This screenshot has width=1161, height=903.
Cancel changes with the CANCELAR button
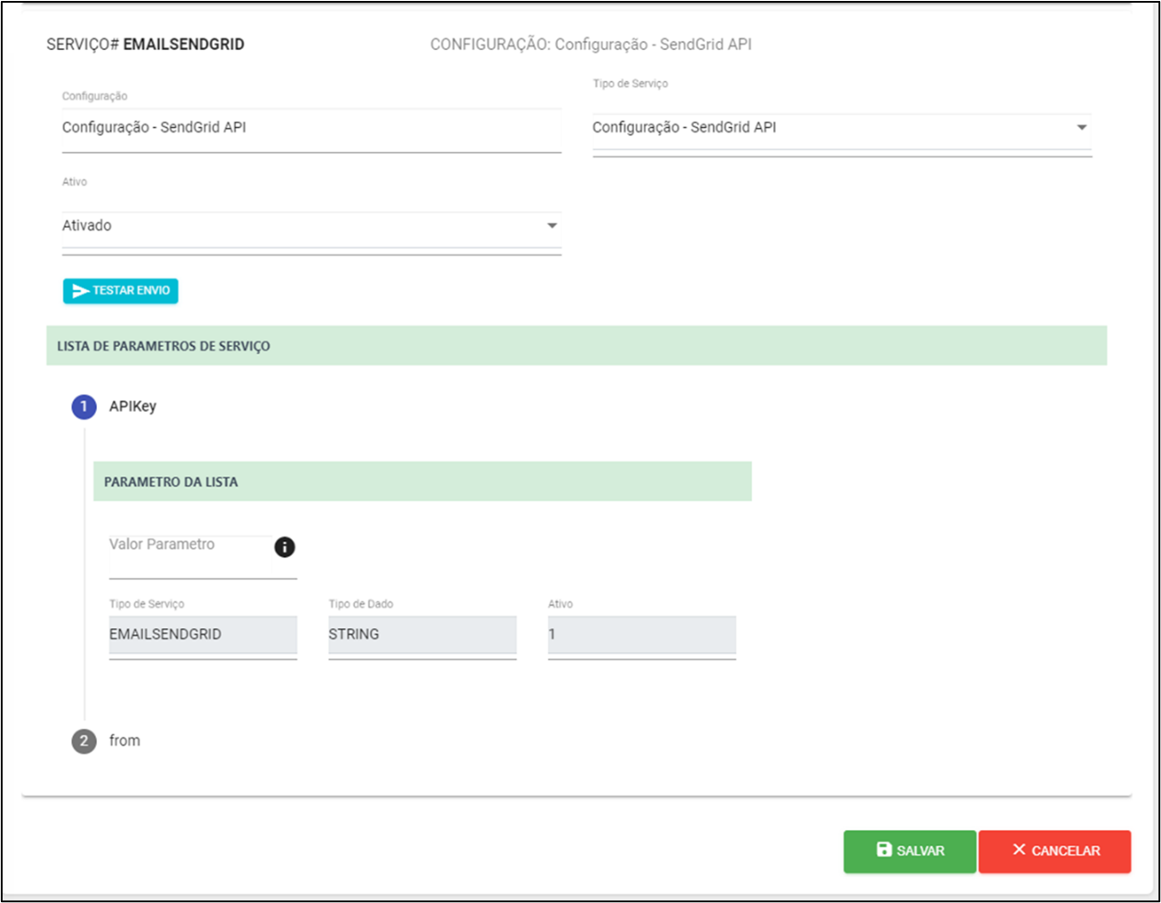tap(1055, 851)
